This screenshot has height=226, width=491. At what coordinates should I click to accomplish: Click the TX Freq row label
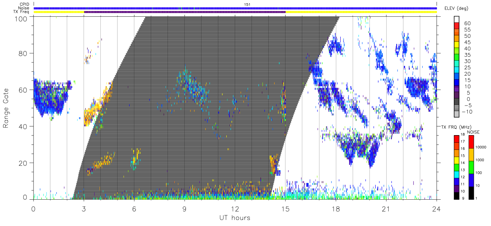21,12
